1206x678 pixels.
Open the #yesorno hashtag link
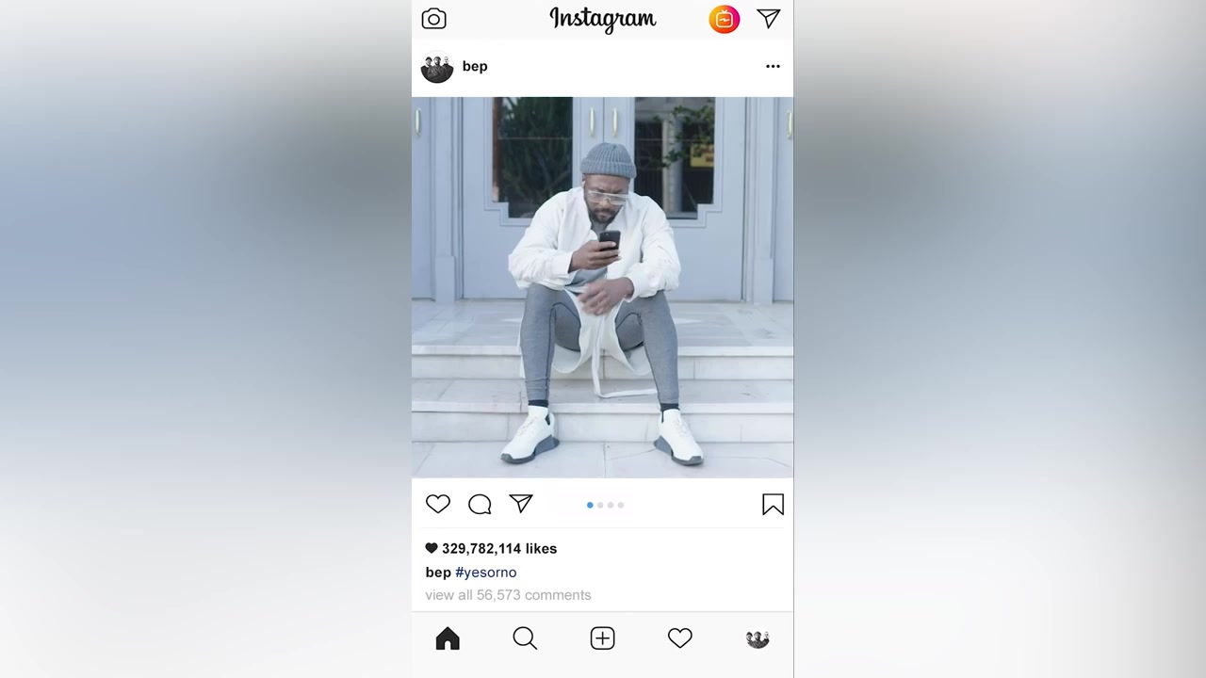point(486,572)
